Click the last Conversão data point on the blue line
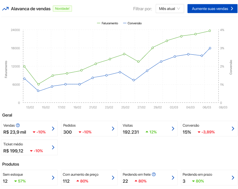This screenshot has width=238, height=189. [x=210, y=48]
